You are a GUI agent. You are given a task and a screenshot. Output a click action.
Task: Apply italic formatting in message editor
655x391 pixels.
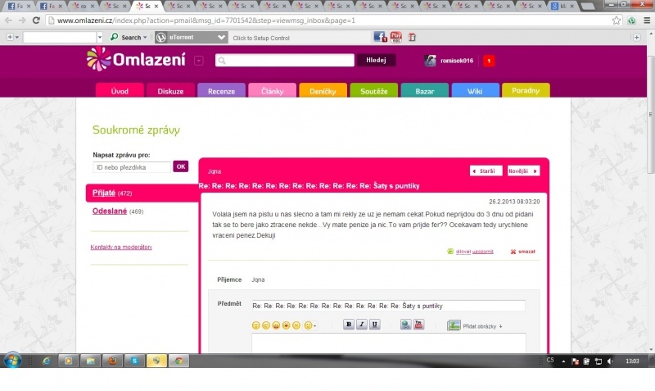tap(362, 325)
